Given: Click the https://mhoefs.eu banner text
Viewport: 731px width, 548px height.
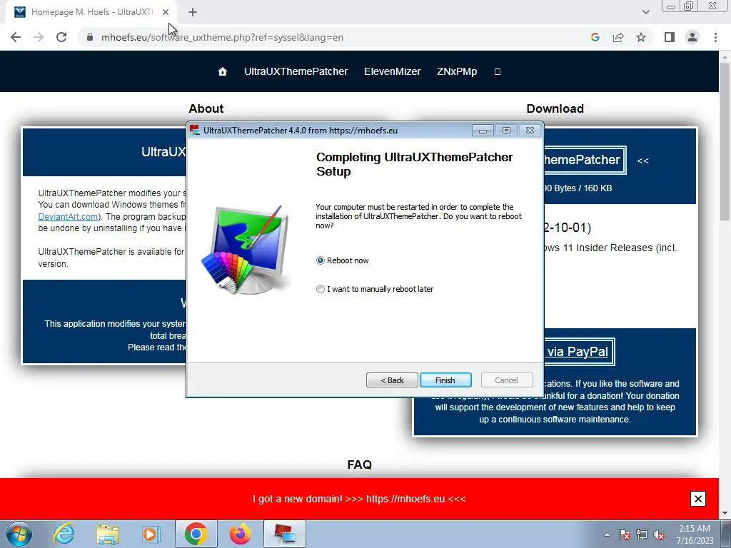Looking at the screenshot, I should (x=405, y=499).
